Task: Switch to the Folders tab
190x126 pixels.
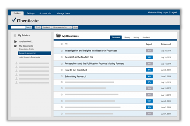Action: tap(17, 13)
